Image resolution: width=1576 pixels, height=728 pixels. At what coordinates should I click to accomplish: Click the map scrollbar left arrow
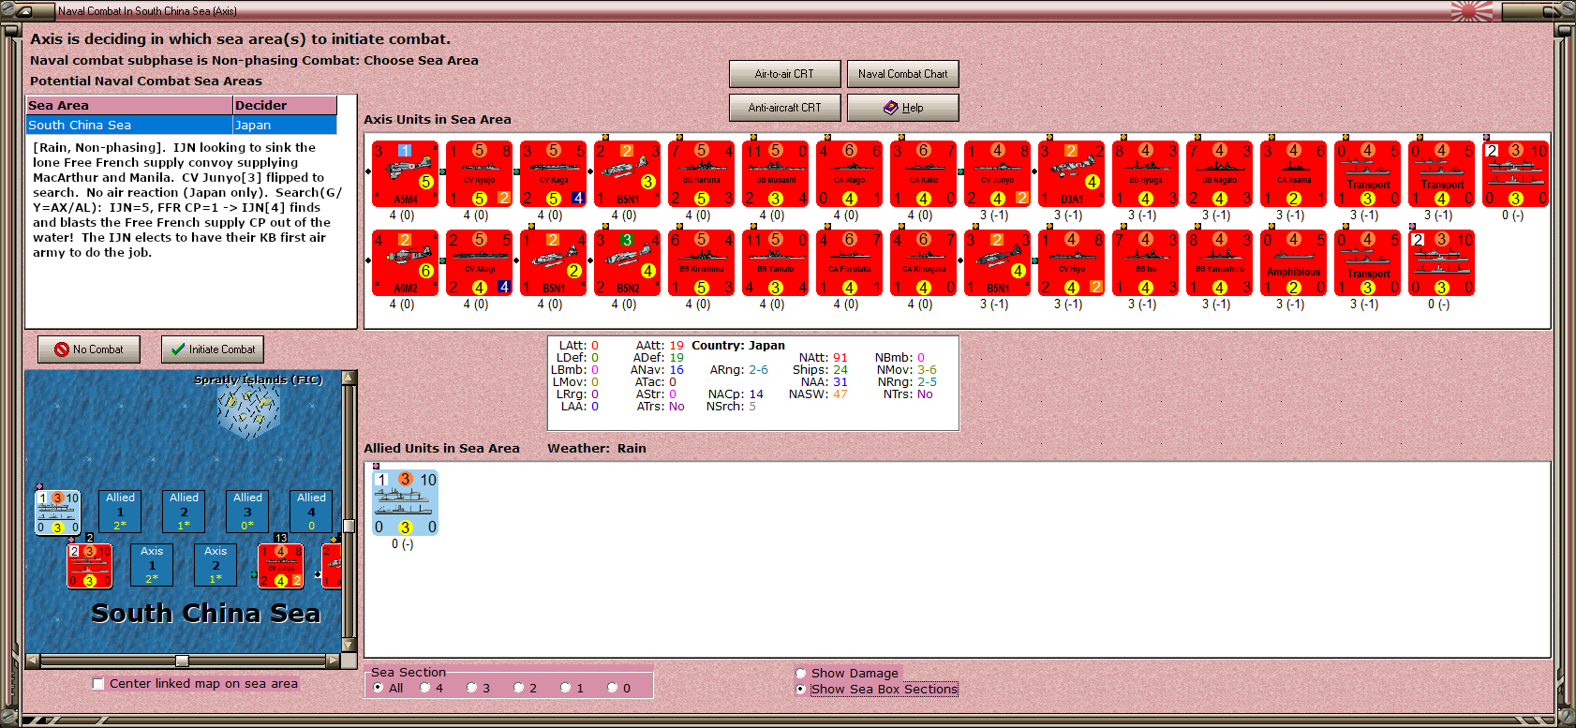pos(33,661)
